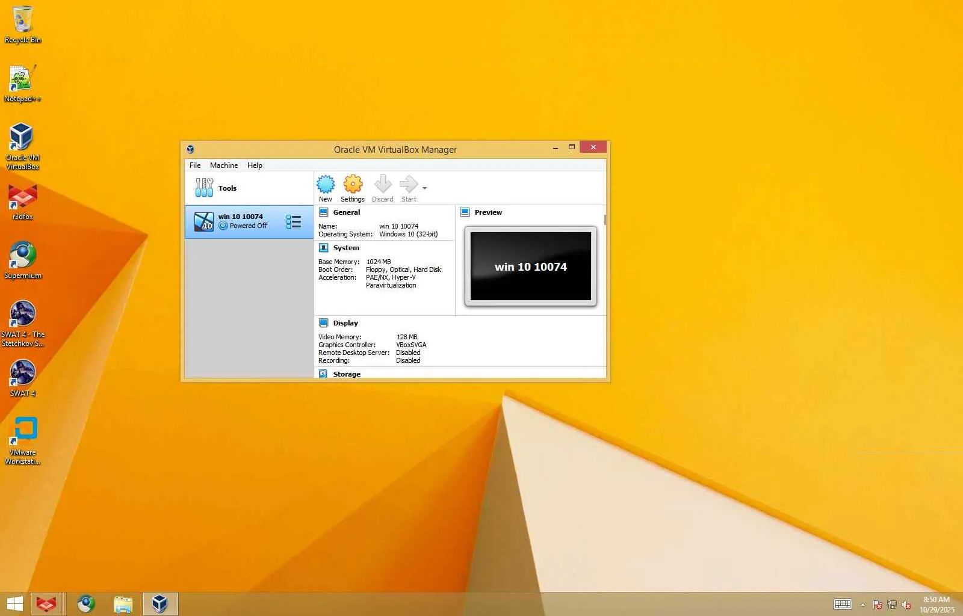The image size is (963, 616).
Task: Click the 'PAE/NX, Hyper-V' acceleration value
Action: [x=391, y=277]
